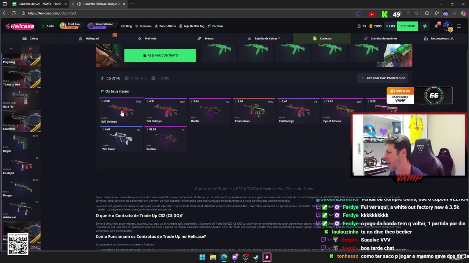Click the 2 090 coin balance
The image size is (469, 263).
point(375,26)
